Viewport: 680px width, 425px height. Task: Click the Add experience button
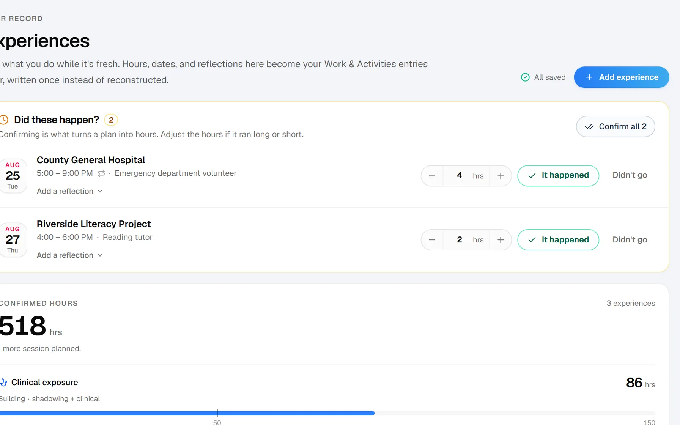pos(621,77)
